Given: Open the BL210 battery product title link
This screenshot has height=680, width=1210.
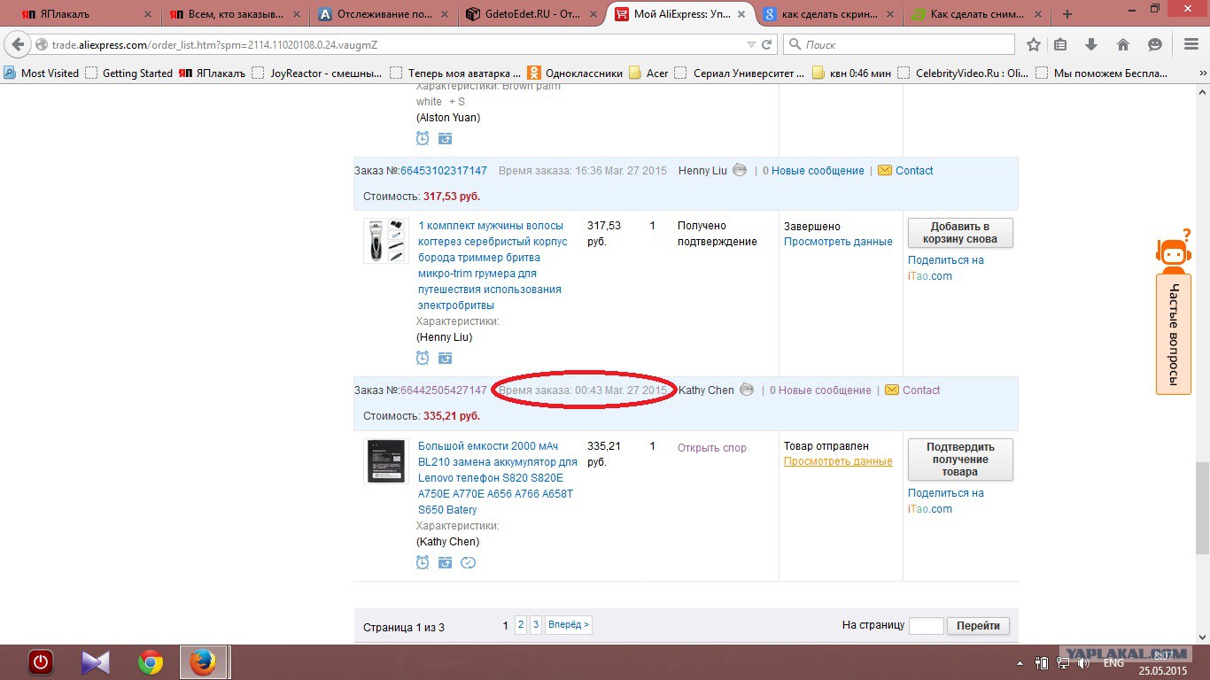Looking at the screenshot, I should (498, 478).
